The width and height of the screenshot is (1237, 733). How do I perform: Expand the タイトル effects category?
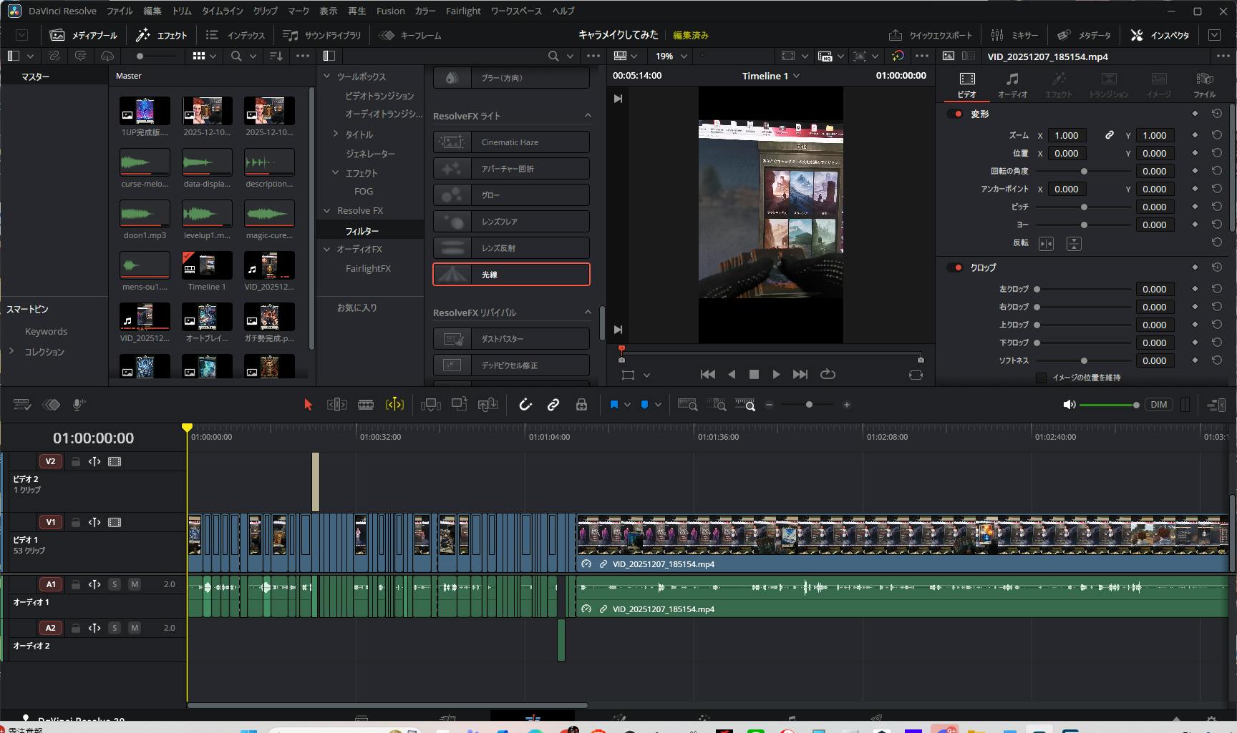336,134
